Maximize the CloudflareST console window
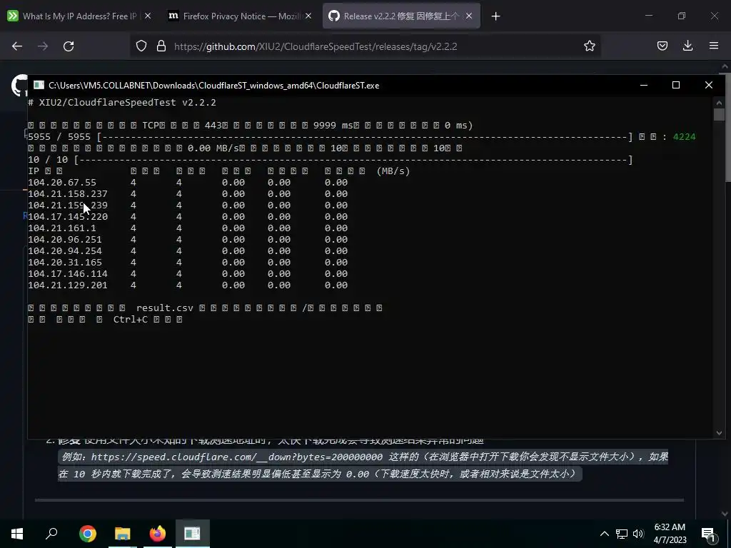This screenshot has height=548, width=731. click(676, 85)
